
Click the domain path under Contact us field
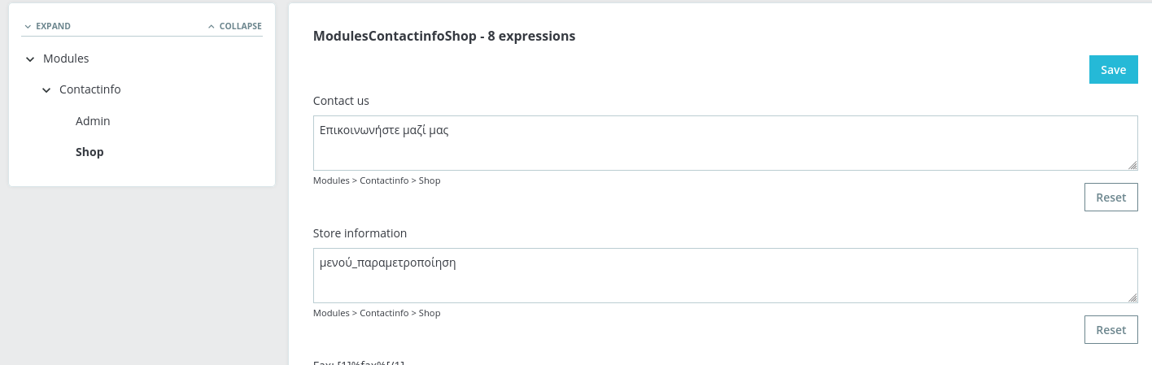point(377,180)
